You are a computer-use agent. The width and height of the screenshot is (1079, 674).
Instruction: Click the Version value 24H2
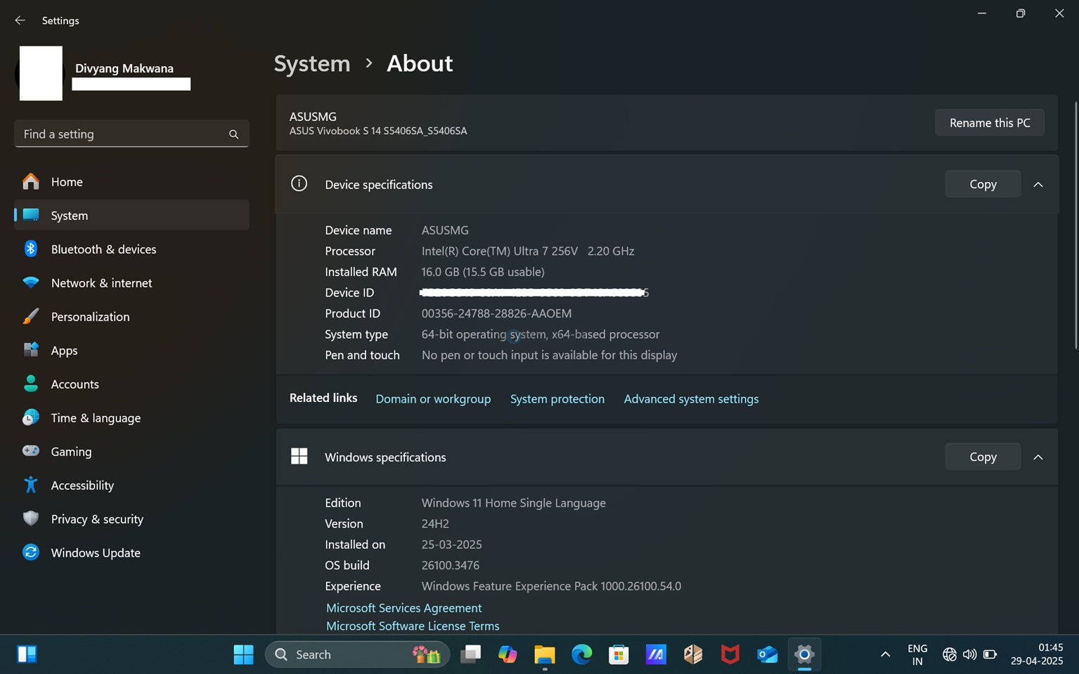[x=435, y=524]
